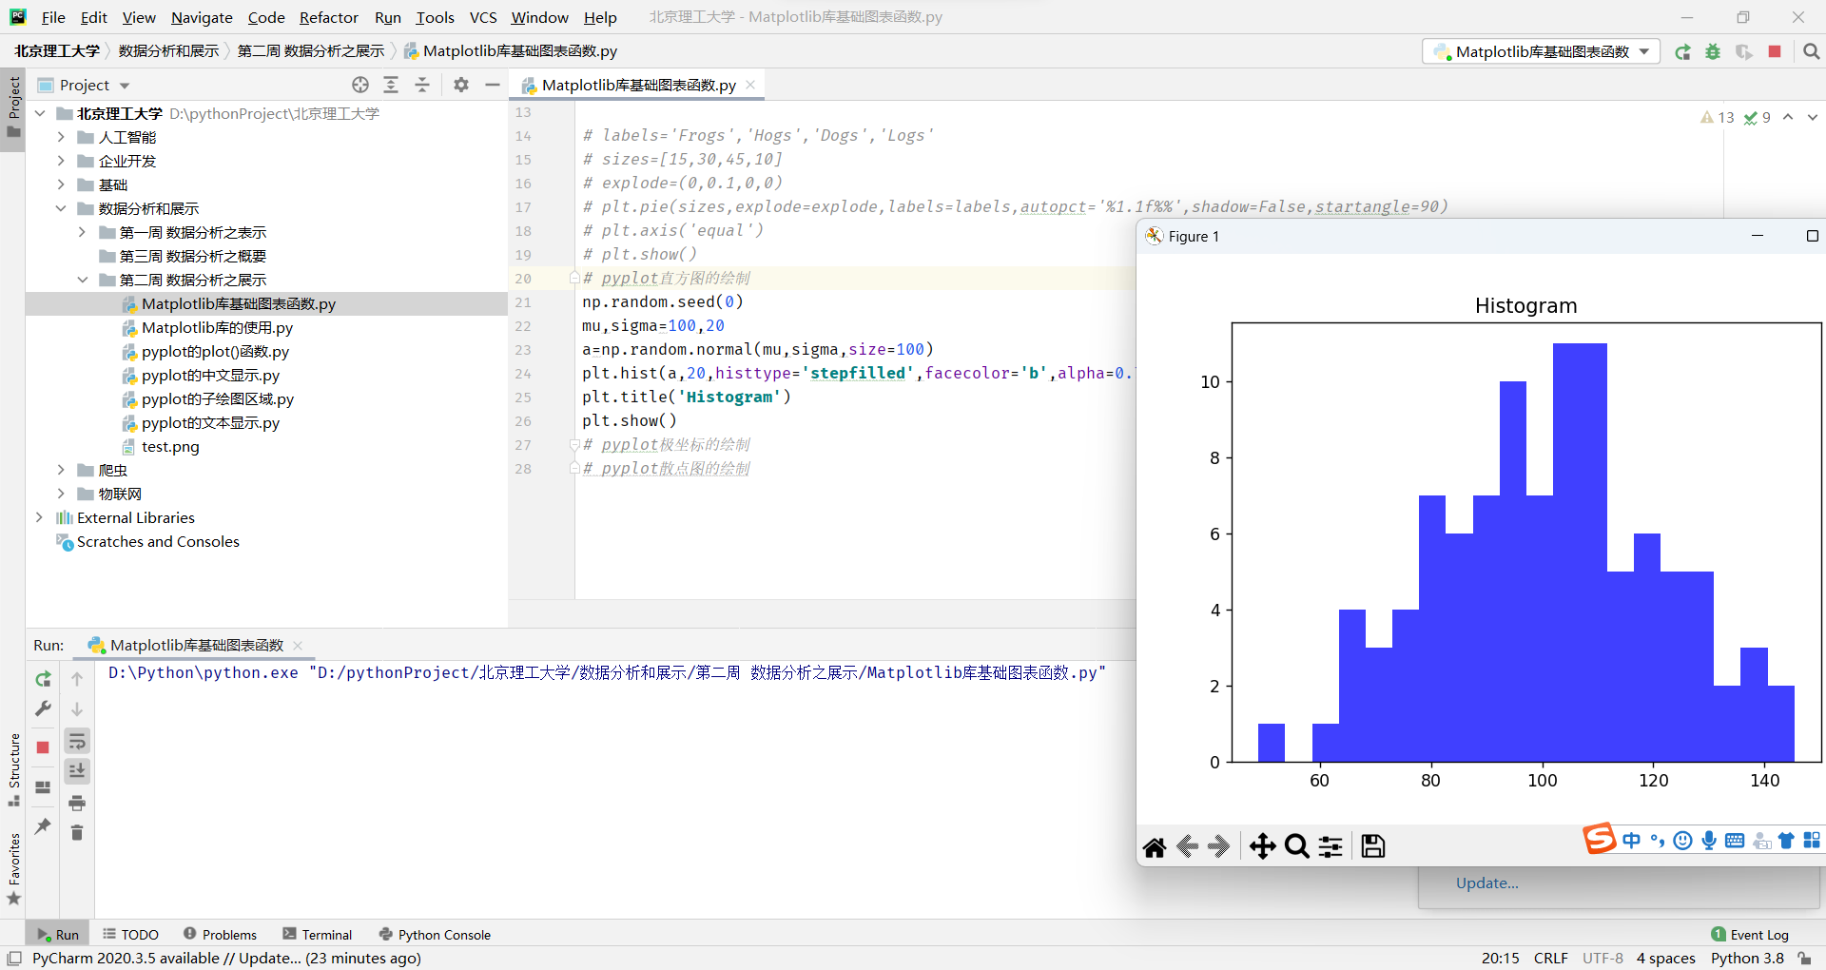Open Project panel settings gear
Viewport: 1826px width, 970px height.
[461, 85]
